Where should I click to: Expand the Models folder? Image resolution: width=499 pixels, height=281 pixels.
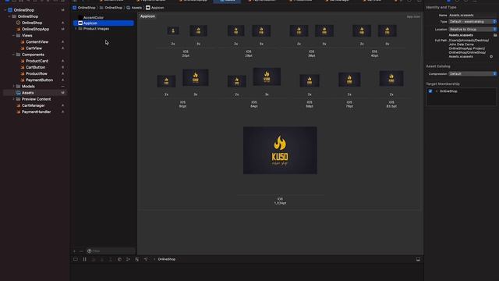13,87
